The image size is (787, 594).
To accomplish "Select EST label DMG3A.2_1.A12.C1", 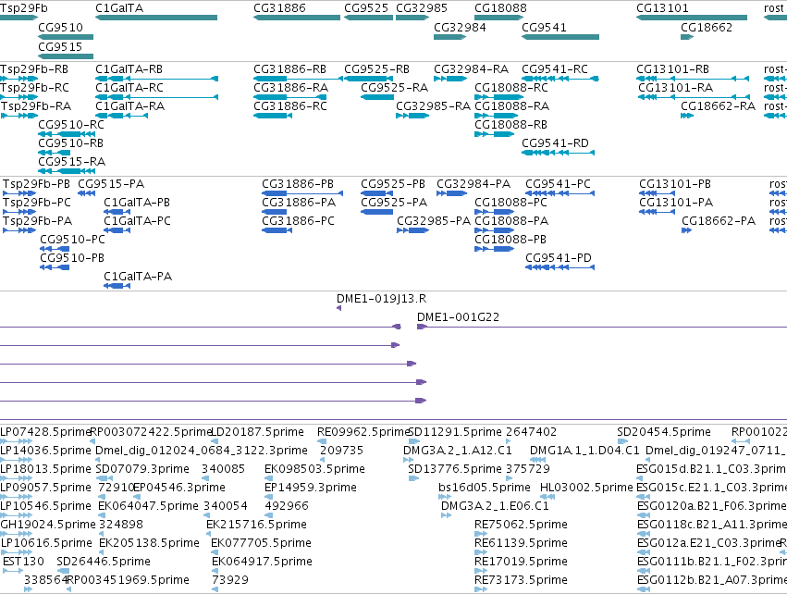I will click(x=458, y=451).
